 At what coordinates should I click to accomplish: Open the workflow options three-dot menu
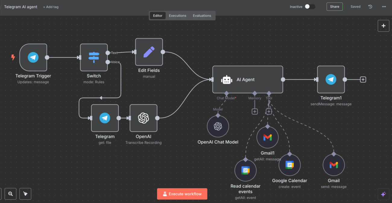tap(384, 6)
